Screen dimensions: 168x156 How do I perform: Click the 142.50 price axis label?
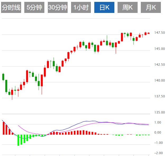(160, 65)
